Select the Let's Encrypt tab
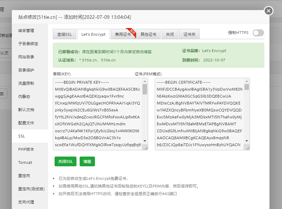 93,34
